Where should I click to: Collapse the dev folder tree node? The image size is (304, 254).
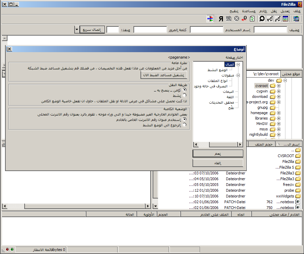[x=285, y=80]
